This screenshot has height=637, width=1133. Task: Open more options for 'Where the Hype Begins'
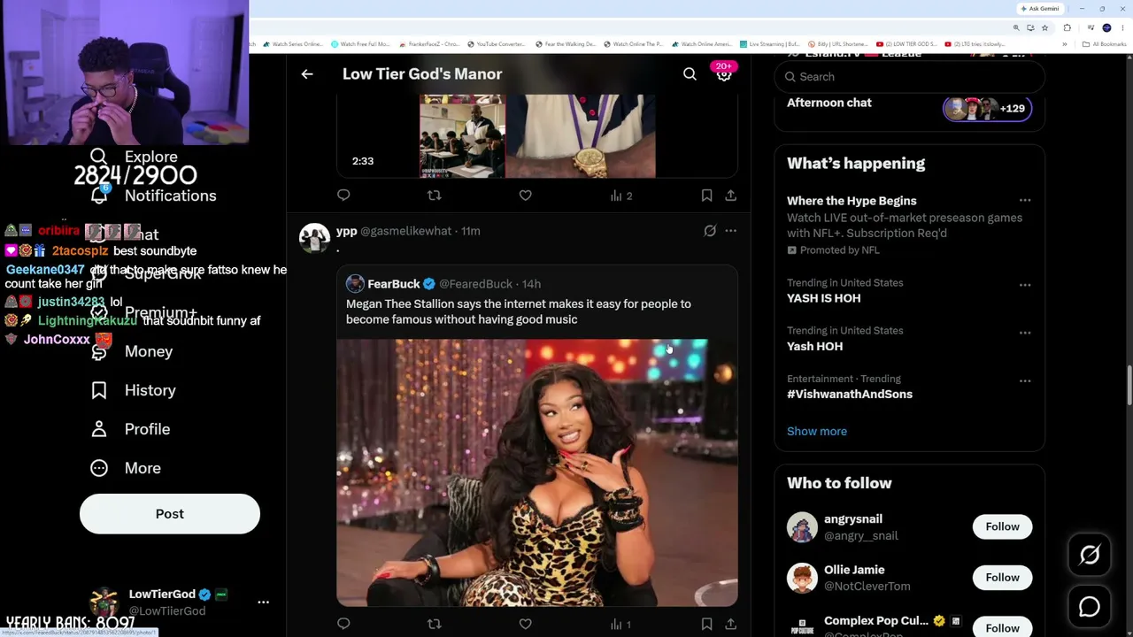(x=1025, y=201)
